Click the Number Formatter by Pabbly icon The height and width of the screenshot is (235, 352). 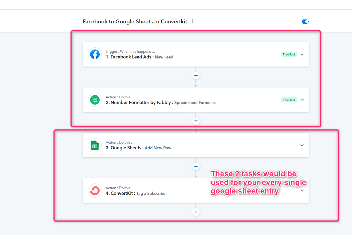95,100
